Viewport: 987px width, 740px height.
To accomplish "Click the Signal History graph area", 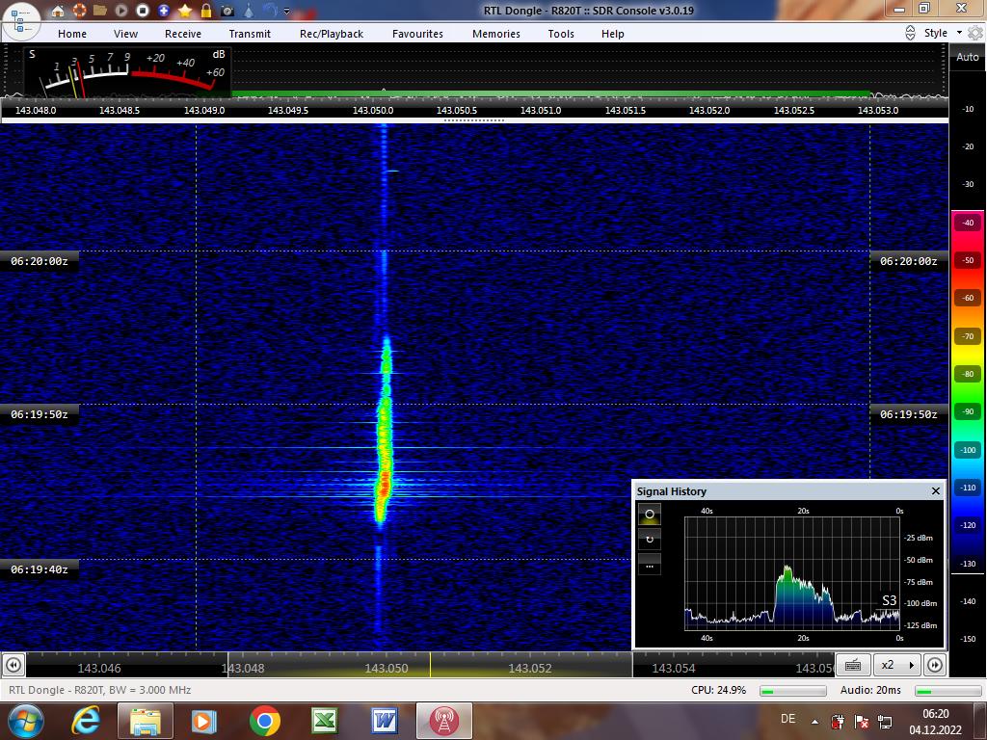I will click(x=792, y=573).
